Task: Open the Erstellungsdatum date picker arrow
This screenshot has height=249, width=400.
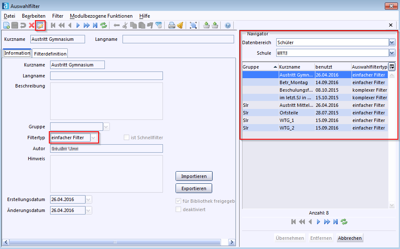Action: click(x=88, y=199)
